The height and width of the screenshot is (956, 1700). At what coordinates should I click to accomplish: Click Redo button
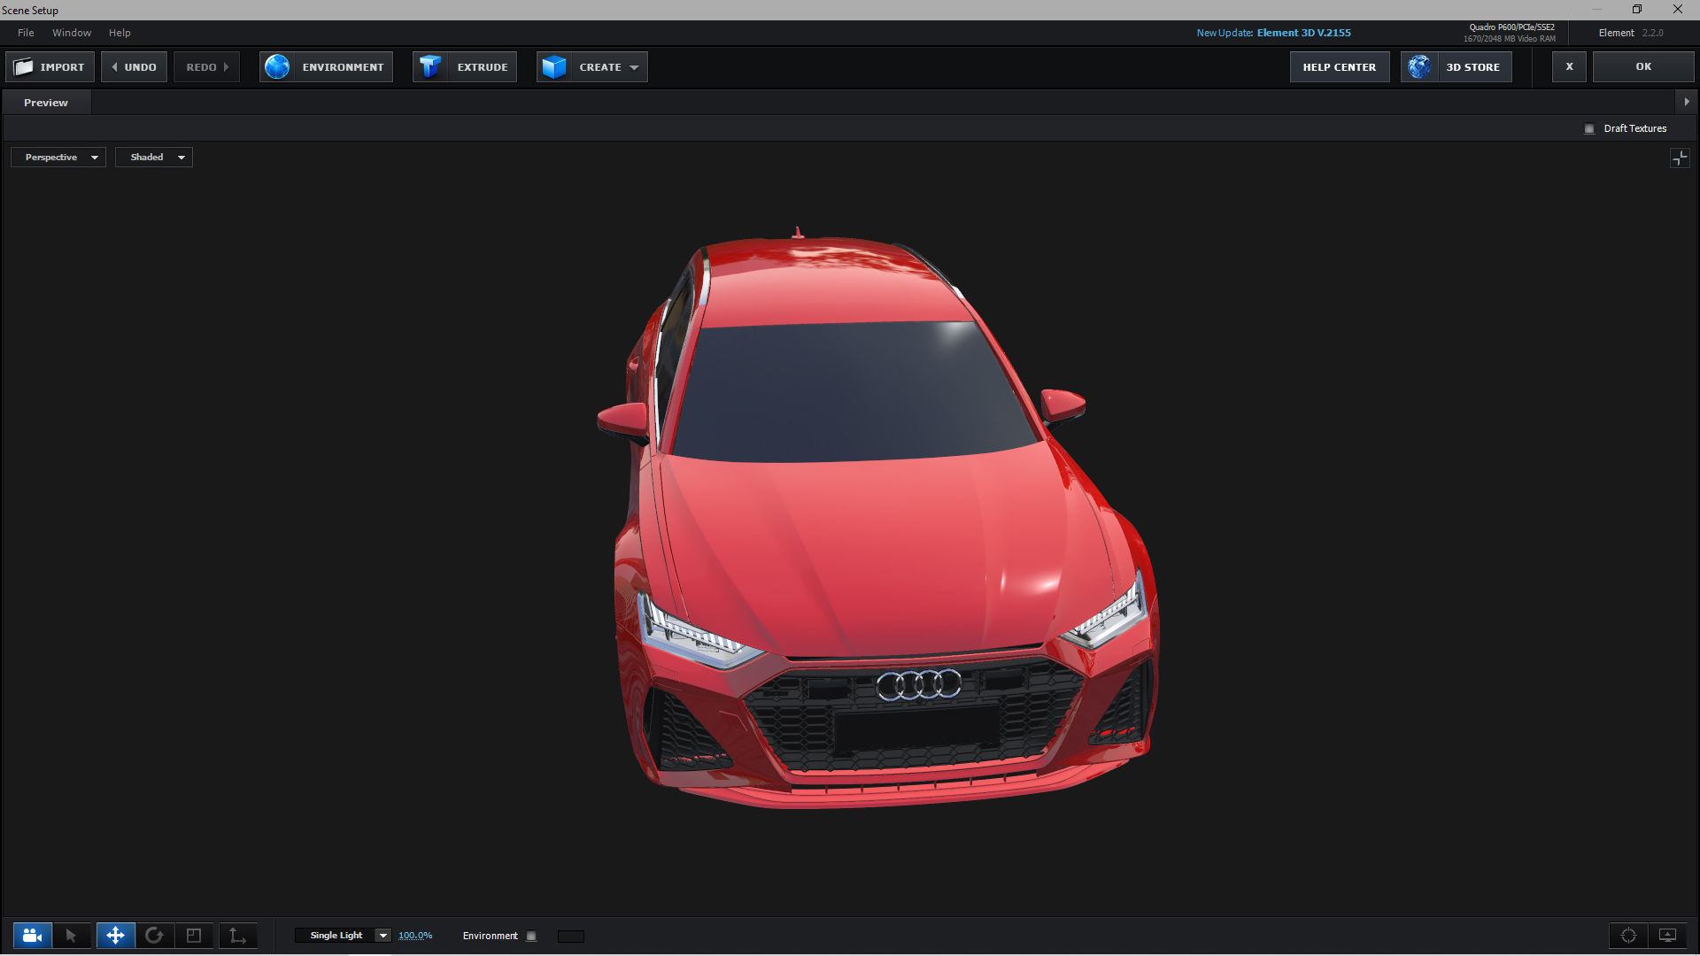tap(206, 67)
